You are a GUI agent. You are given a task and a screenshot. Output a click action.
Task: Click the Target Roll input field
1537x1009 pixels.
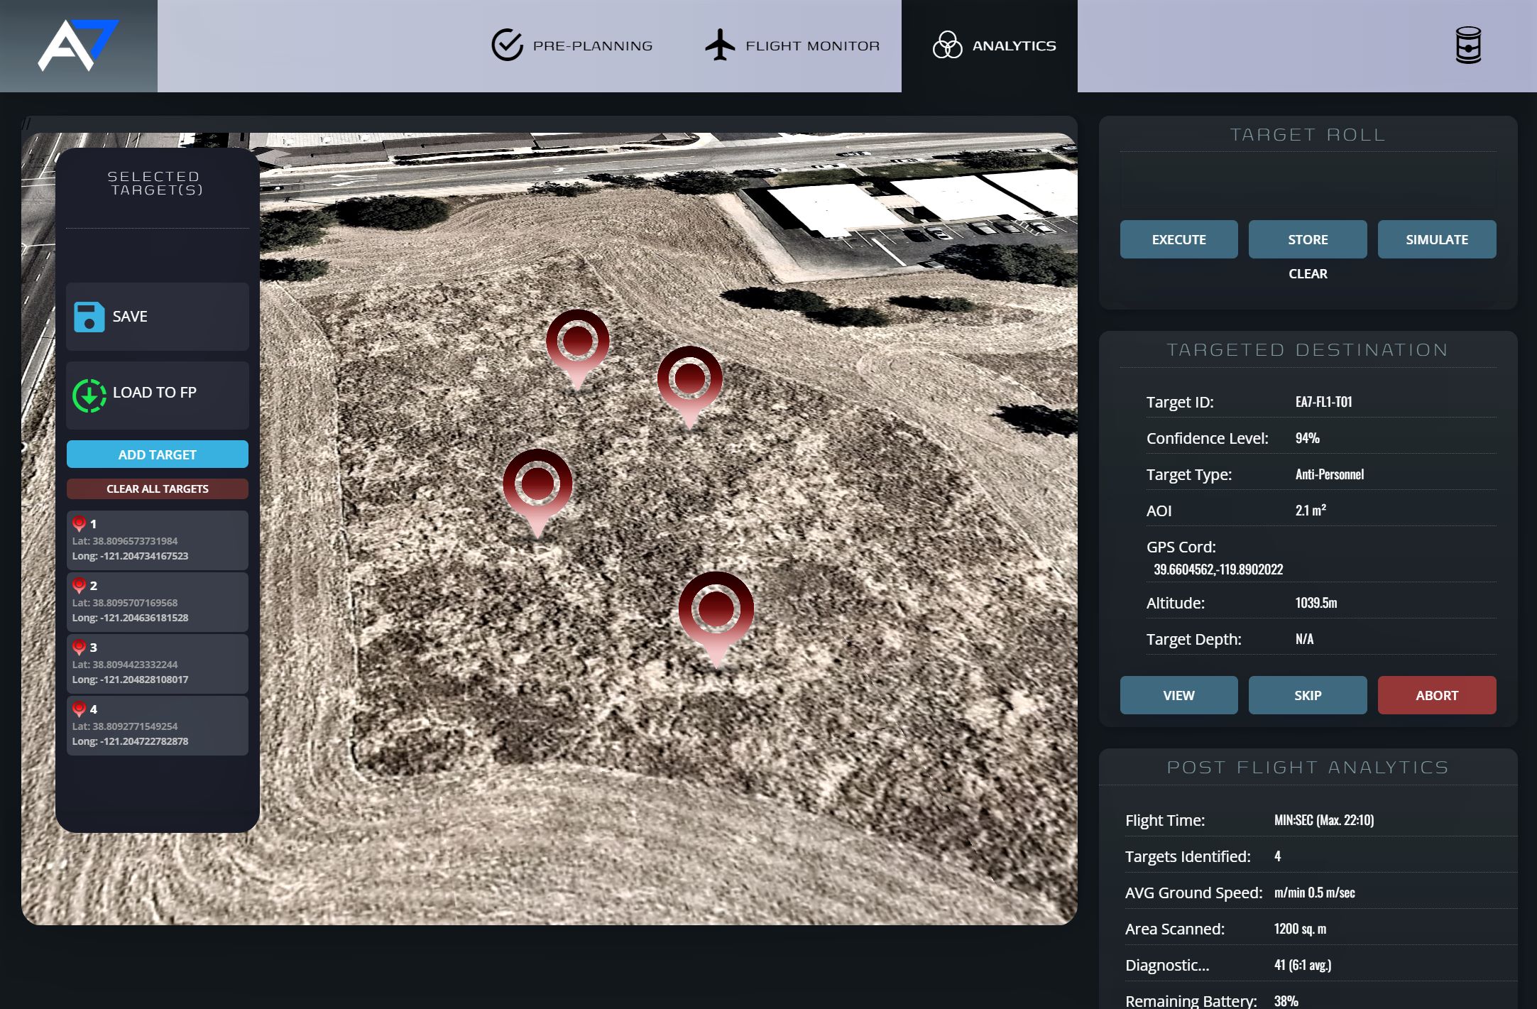(1307, 180)
